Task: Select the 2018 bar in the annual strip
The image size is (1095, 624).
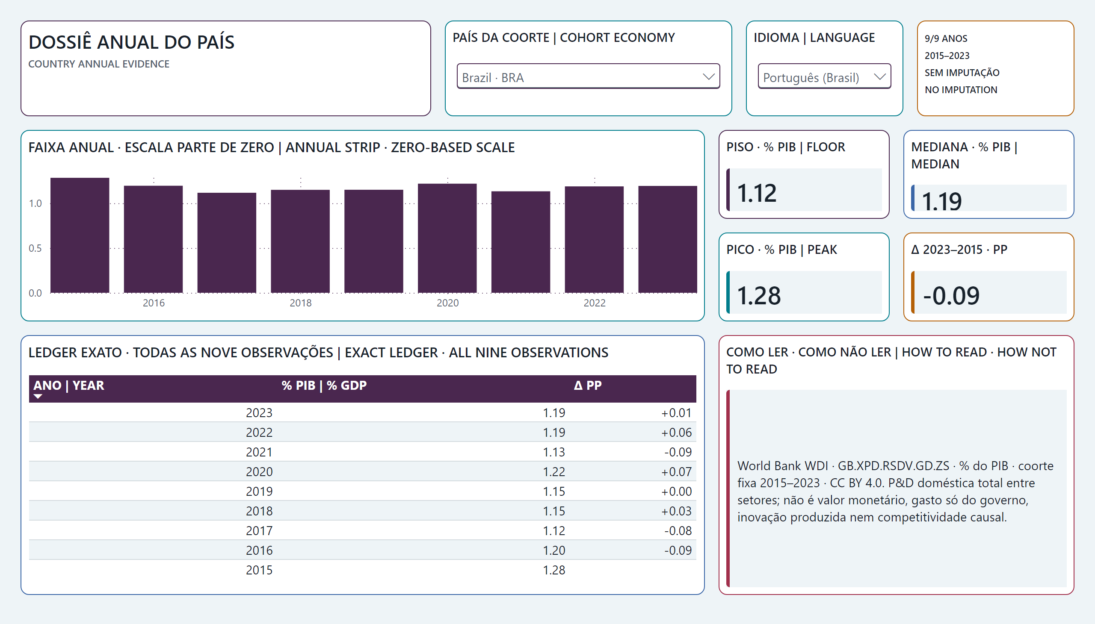Action: pyautogui.click(x=300, y=241)
